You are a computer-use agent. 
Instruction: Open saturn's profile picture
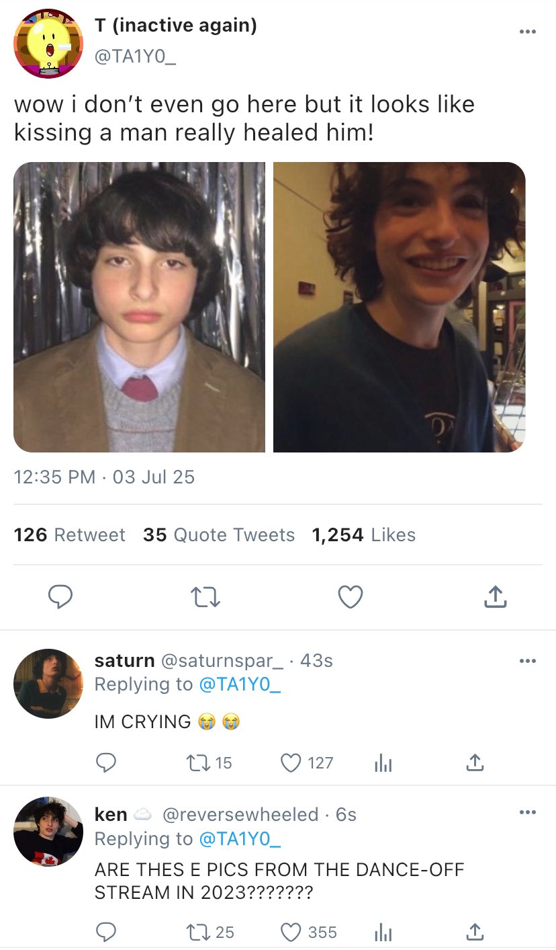click(x=48, y=684)
